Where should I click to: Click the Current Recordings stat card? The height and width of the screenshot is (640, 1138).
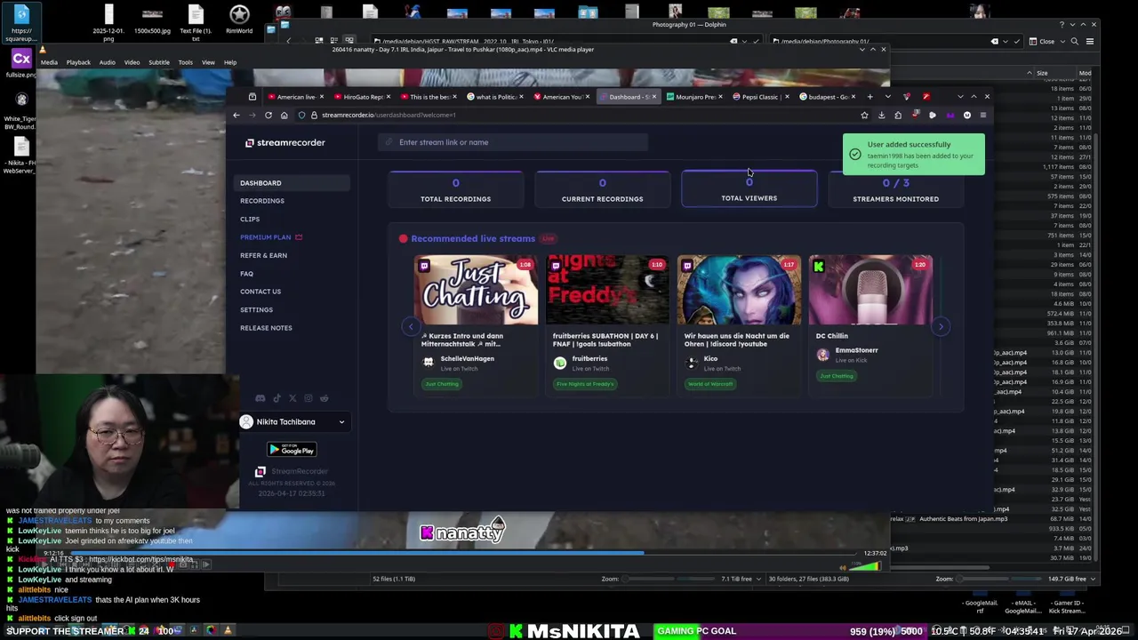point(602,188)
